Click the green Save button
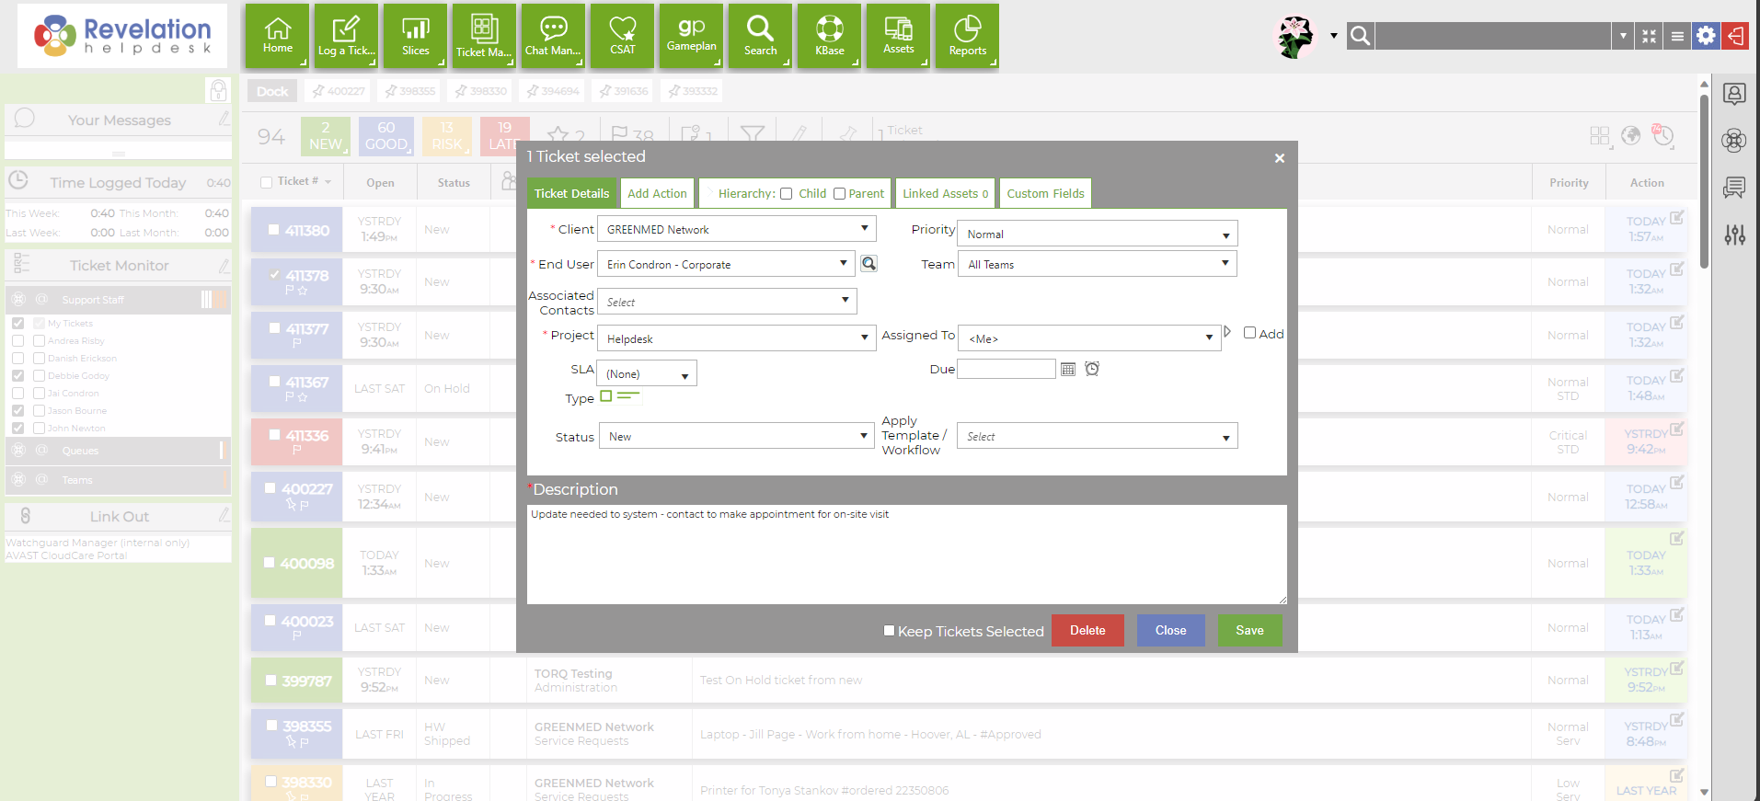The height and width of the screenshot is (801, 1760). pos(1249,631)
